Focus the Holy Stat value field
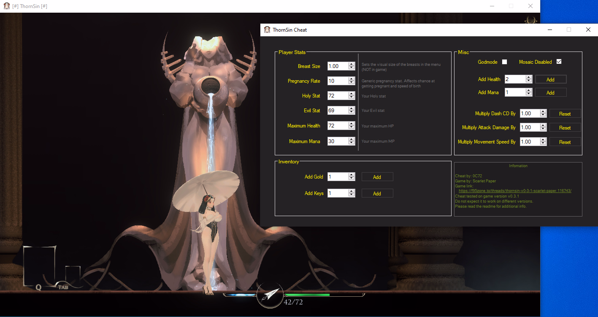 (x=338, y=96)
